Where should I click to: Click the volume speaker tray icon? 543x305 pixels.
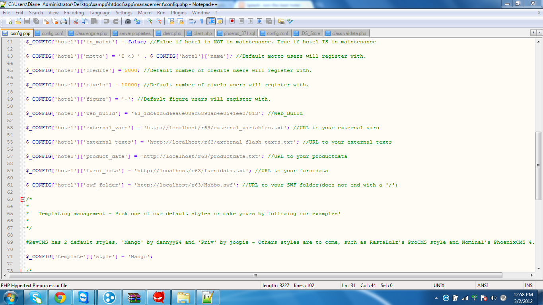(x=494, y=297)
